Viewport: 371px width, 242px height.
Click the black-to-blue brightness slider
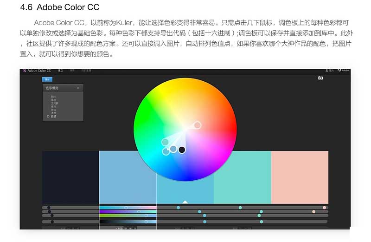pyautogui.click(x=128, y=222)
